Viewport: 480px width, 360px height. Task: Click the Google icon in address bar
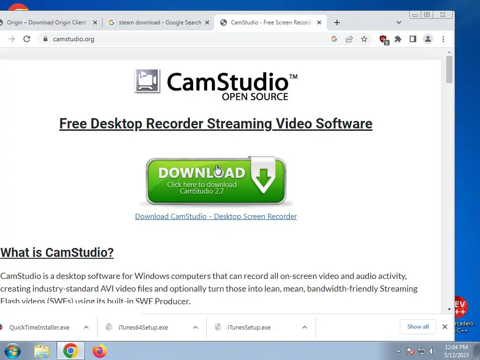tap(334, 39)
